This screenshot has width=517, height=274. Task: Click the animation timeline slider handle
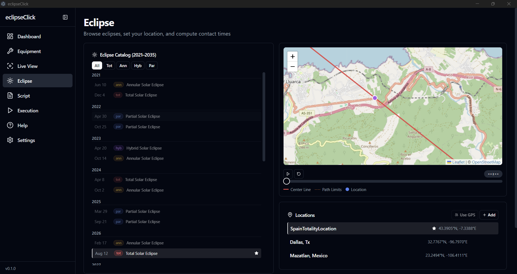[287, 181]
